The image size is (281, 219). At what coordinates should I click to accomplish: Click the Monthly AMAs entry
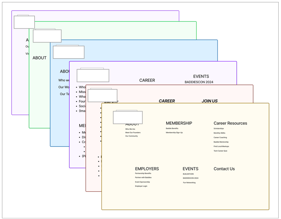coord(219,133)
